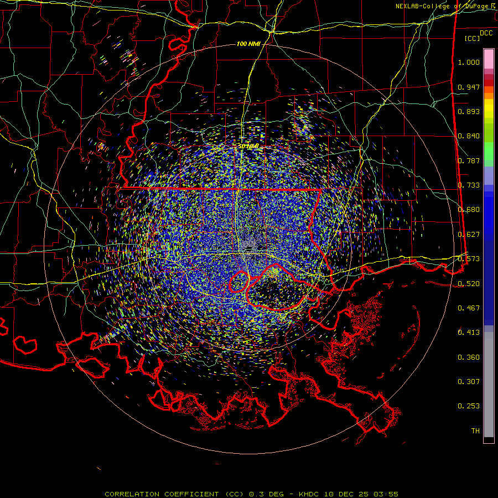The image size is (498, 498).
Task: Click the DCC [CC] legend title
Action: tap(478, 35)
